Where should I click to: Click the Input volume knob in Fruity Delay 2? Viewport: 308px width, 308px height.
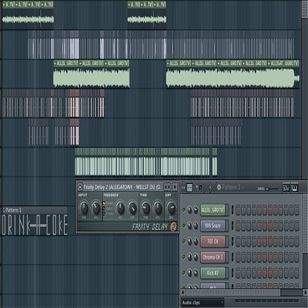coord(96,208)
